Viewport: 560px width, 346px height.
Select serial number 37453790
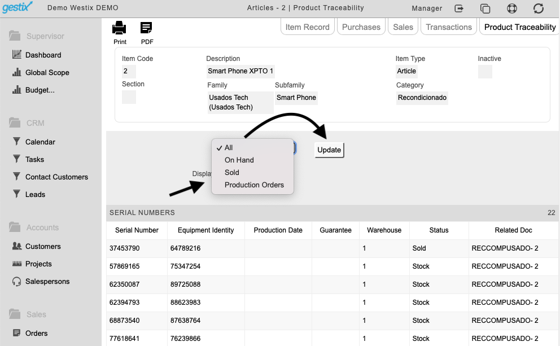[125, 248]
